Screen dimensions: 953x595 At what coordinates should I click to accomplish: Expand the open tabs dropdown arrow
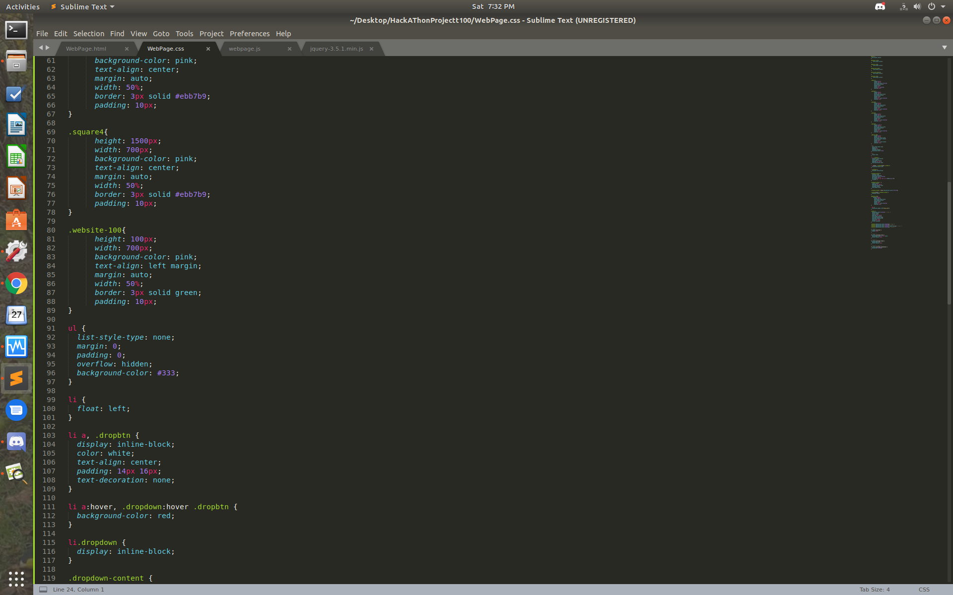click(944, 48)
